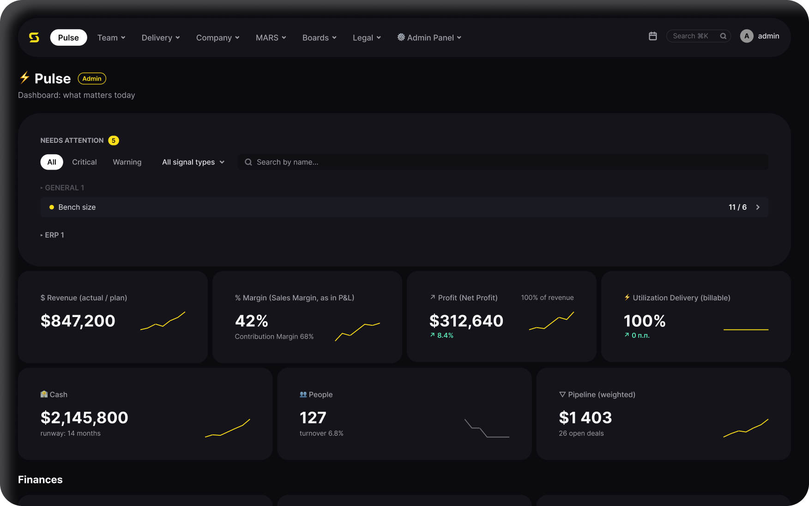Collapse the GENERAL section
This screenshot has width=809, height=506.
(62, 188)
